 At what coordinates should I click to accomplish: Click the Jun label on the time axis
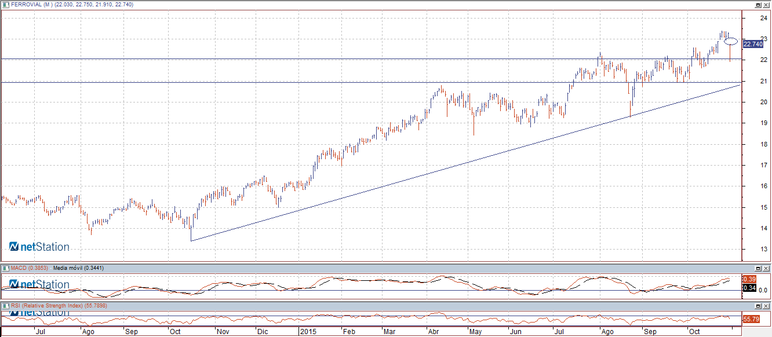[515, 332]
